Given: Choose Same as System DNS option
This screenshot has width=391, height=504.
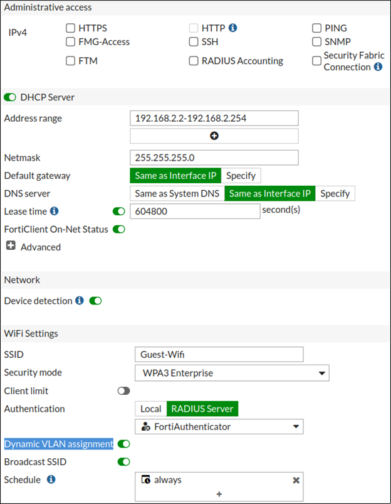Looking at the screenshot, I should [177, 193].
